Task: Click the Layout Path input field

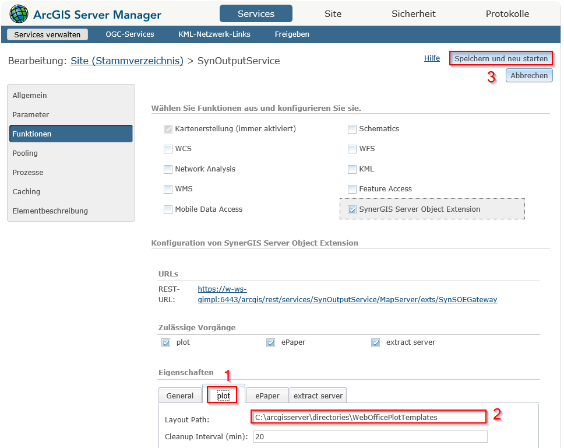Action: (369, 417)
